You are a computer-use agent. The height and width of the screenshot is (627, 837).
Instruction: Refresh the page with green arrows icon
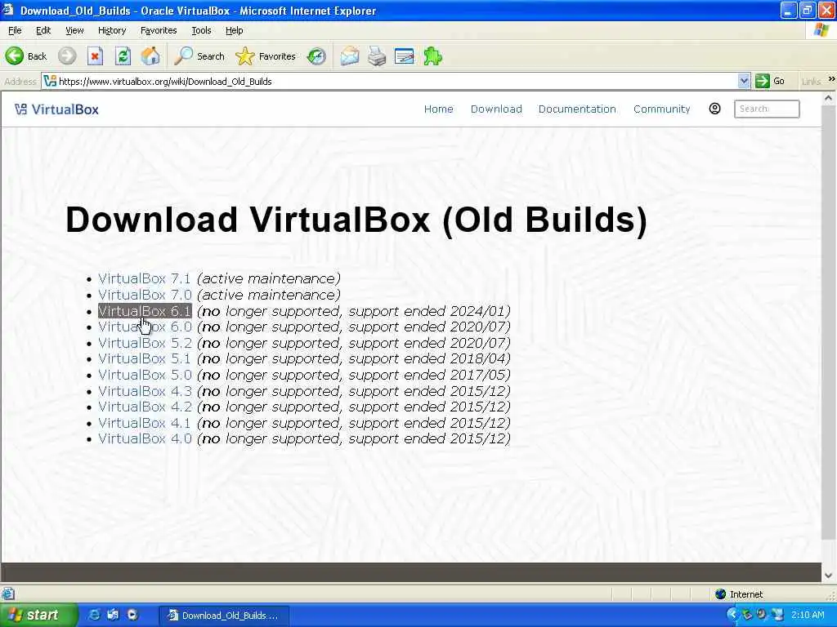pos(123,56)
